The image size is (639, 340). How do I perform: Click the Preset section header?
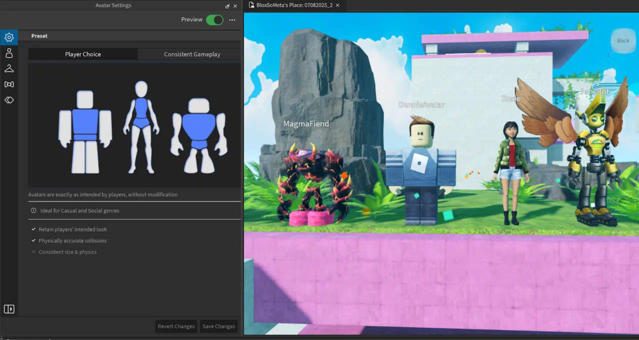click(39, 36)
